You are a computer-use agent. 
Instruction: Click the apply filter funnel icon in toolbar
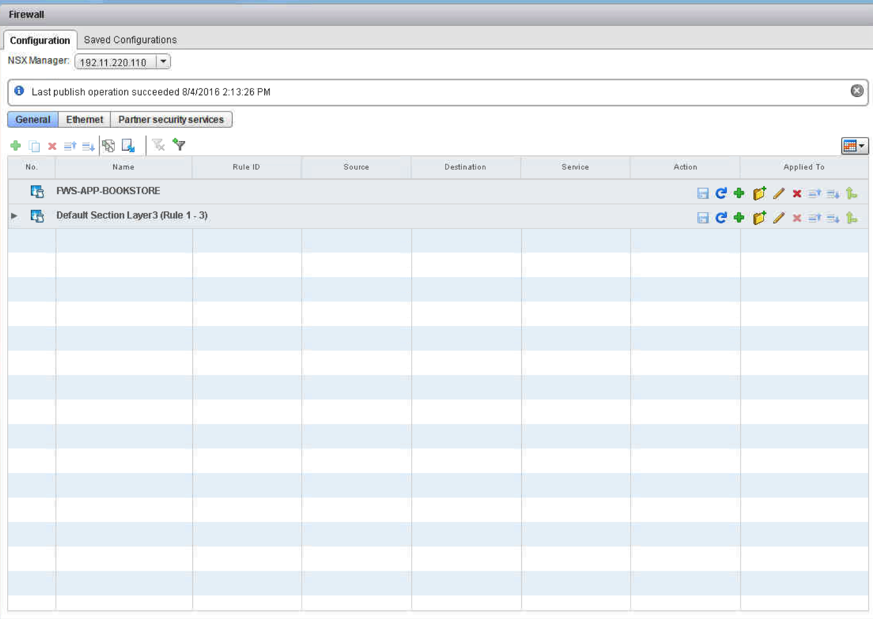[179, 145]
